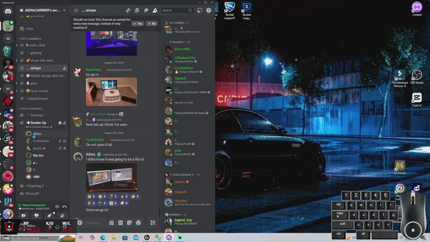Toggle your camera in voice controls
The width and height of the screenshot is (430, 242).
click(x=24, y=215)
